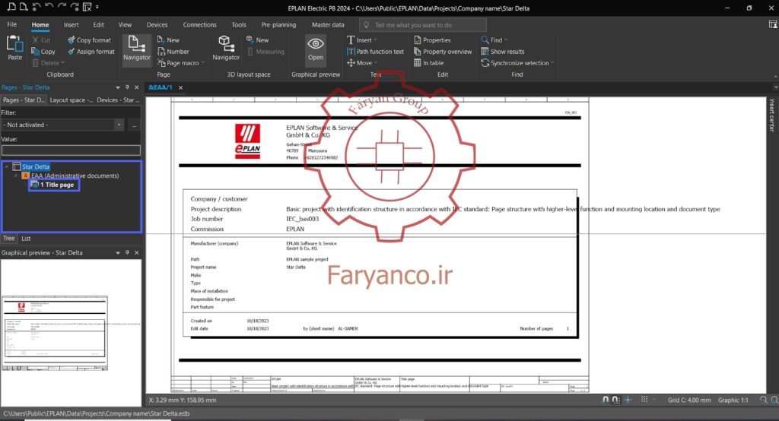Collapse the EAA Administrative documents node
This screenshot has height=421, width=779.
click(x=16, y=176)
